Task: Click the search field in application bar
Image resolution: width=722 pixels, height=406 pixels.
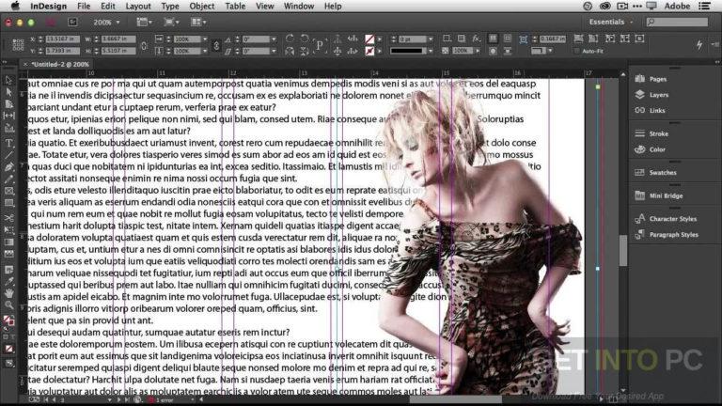Action: point(677,22)
